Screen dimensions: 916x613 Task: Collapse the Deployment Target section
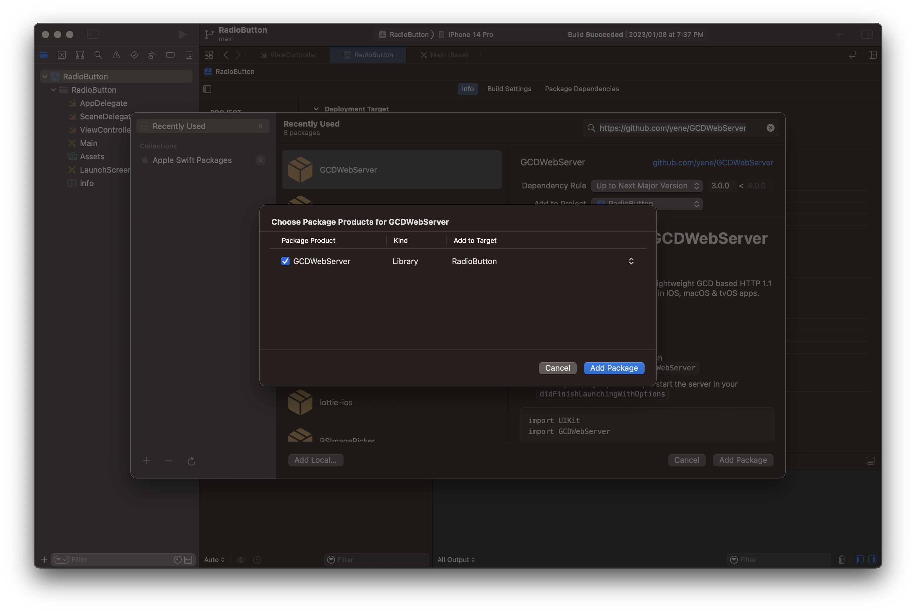[316, 109]
